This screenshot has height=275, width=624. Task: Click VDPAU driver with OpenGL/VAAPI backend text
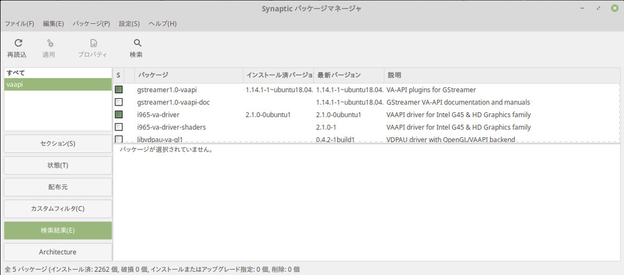(451, 139)
